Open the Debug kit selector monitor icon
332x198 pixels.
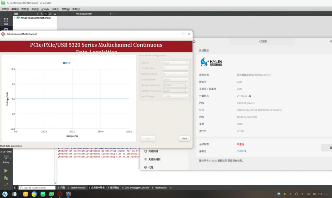[x=6, y=157]
